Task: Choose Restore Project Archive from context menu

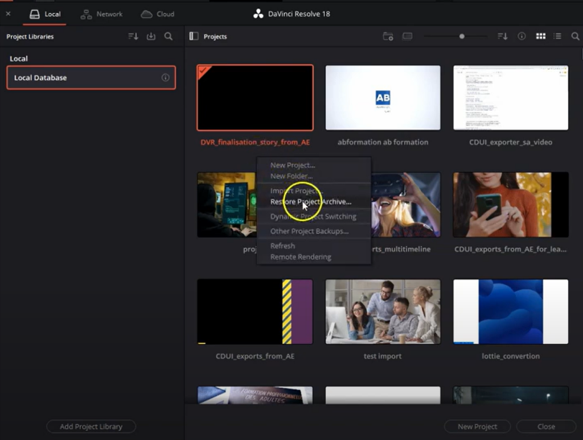Action: tap(311, 202)
